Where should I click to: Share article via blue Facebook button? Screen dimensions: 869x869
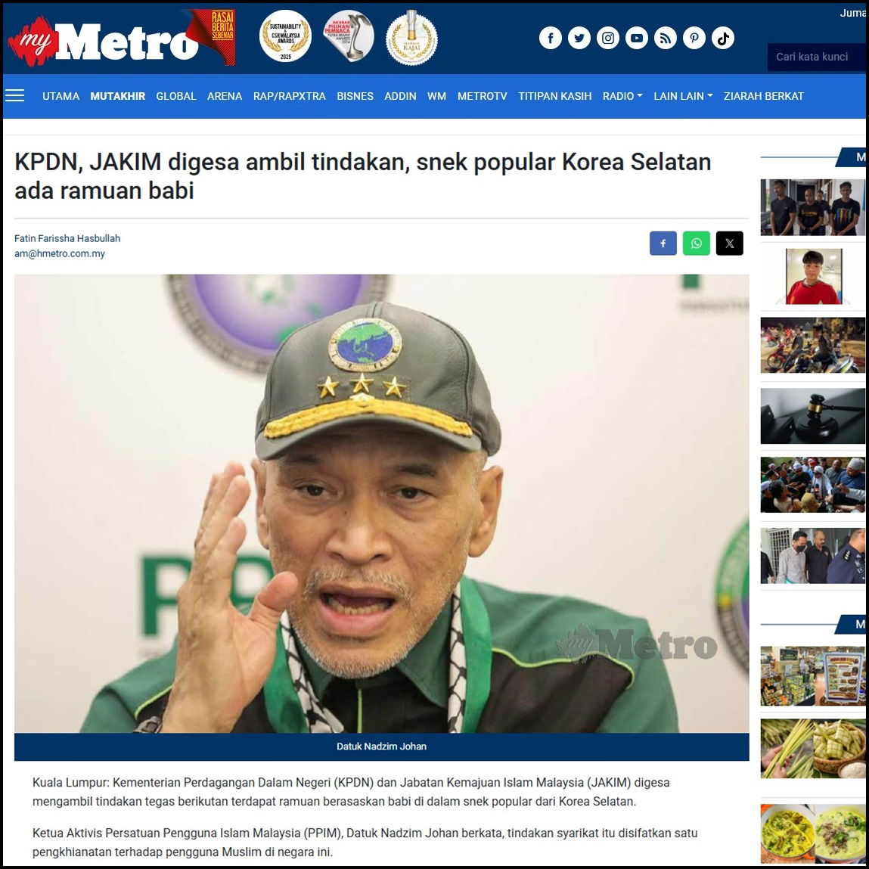tap(663, 244)
